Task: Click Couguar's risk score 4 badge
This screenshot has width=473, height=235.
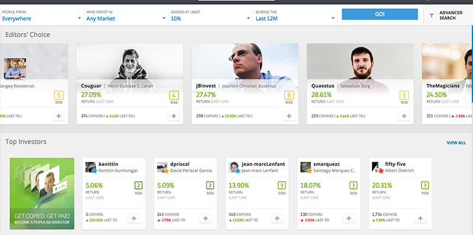Action: click(x=174, y=95)
